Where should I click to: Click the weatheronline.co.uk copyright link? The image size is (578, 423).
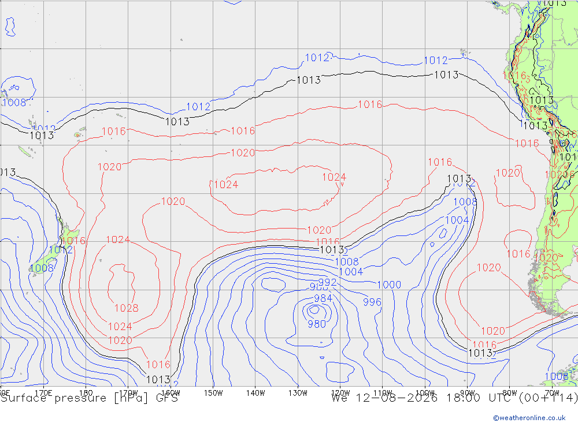pyautogui.click(x=529, y=418)
